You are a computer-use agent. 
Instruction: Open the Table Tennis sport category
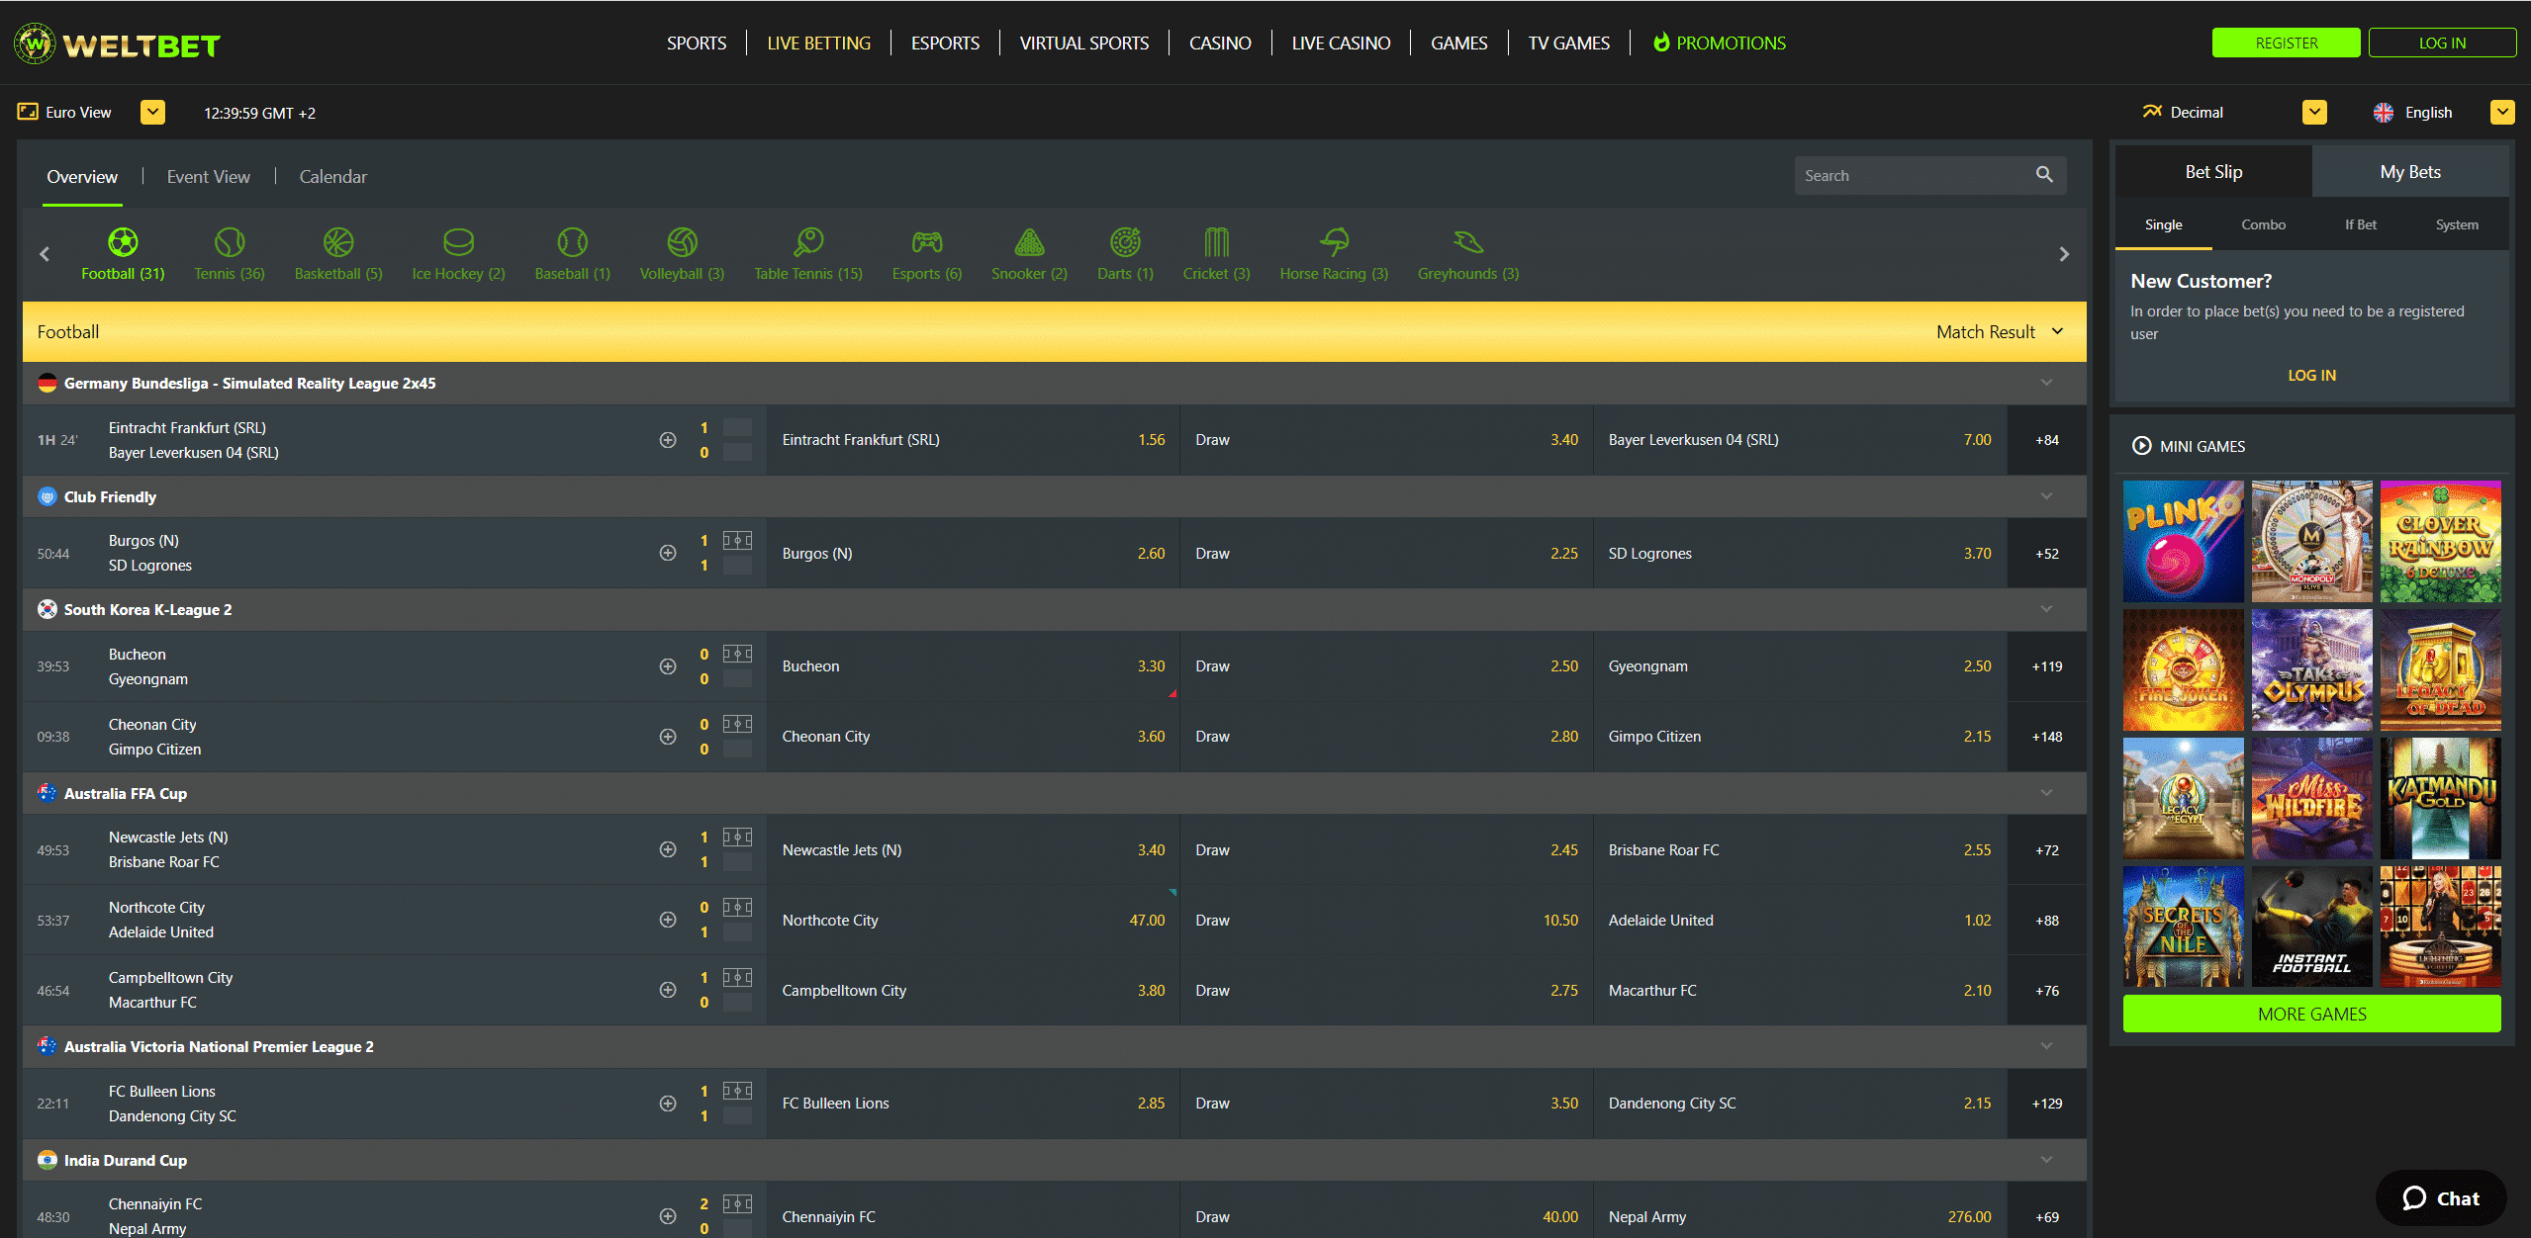(x=807, y=243)
